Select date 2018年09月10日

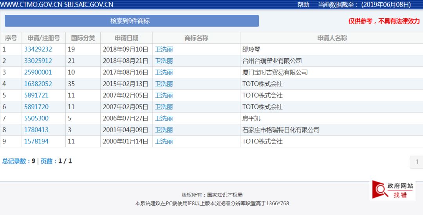tap(125, 50)
